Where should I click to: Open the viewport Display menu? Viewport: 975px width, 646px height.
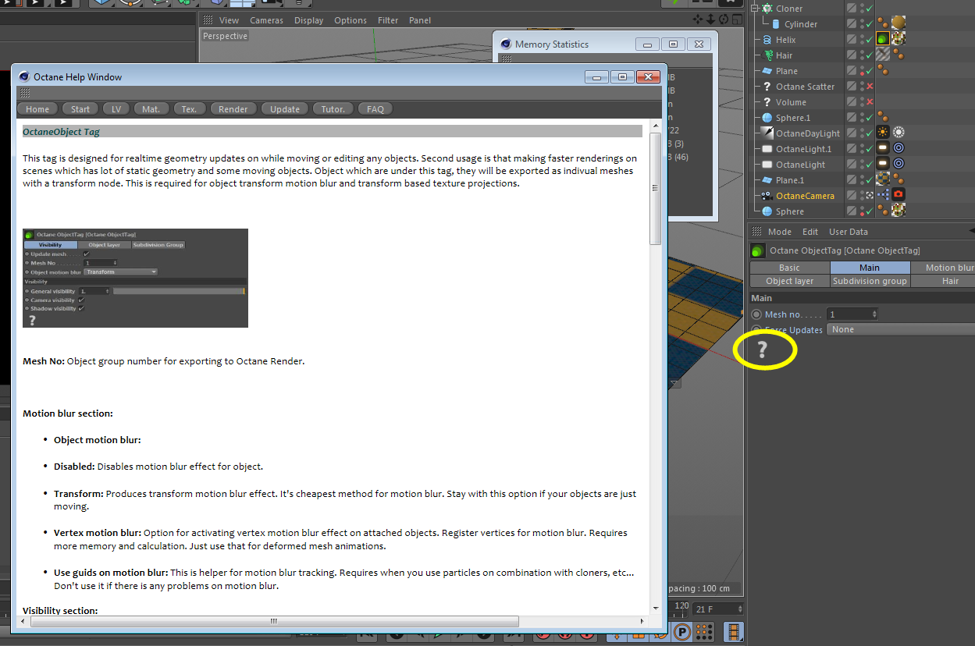click(308, 20)
